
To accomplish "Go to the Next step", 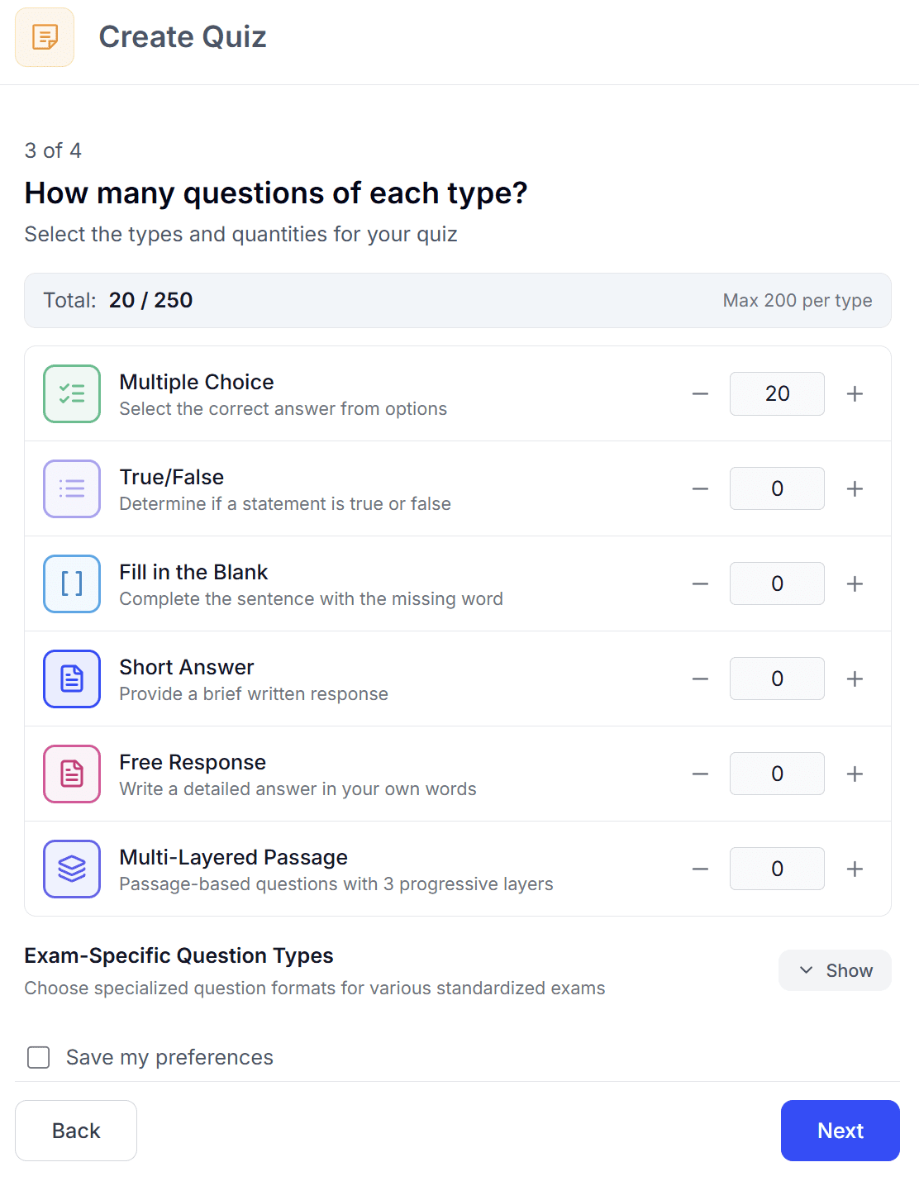I will coord(840,1131).
